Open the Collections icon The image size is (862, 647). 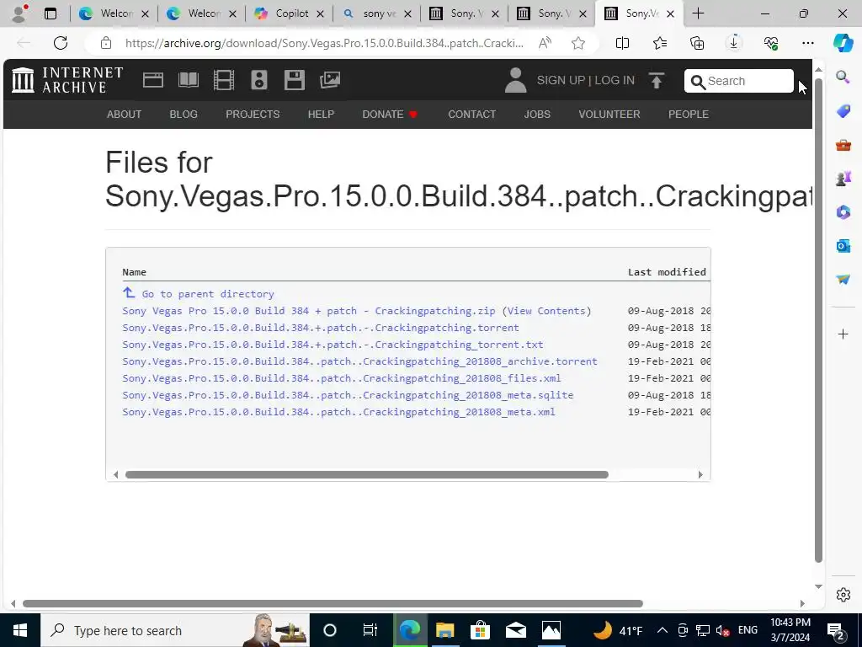[x=696, y=43]
